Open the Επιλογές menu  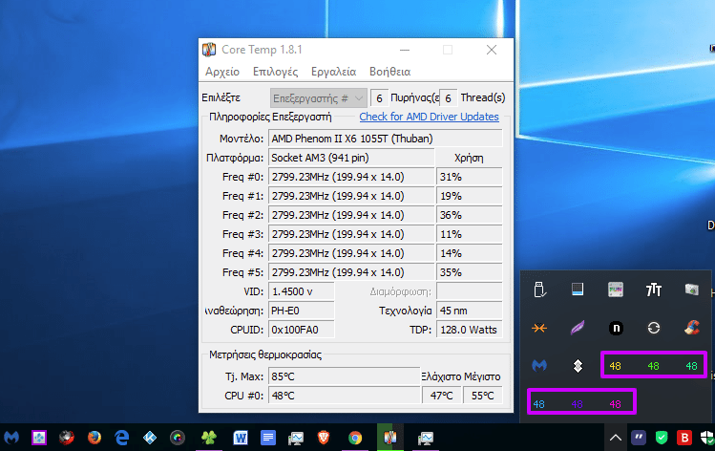tap(276, 72)
